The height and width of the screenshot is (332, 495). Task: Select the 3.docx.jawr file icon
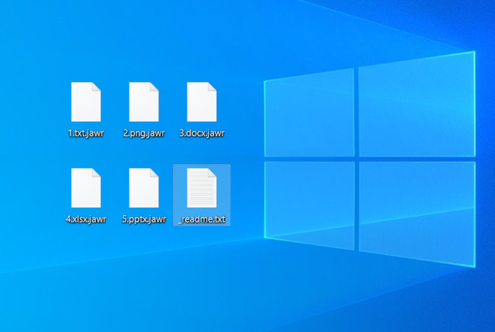point(202,102)
